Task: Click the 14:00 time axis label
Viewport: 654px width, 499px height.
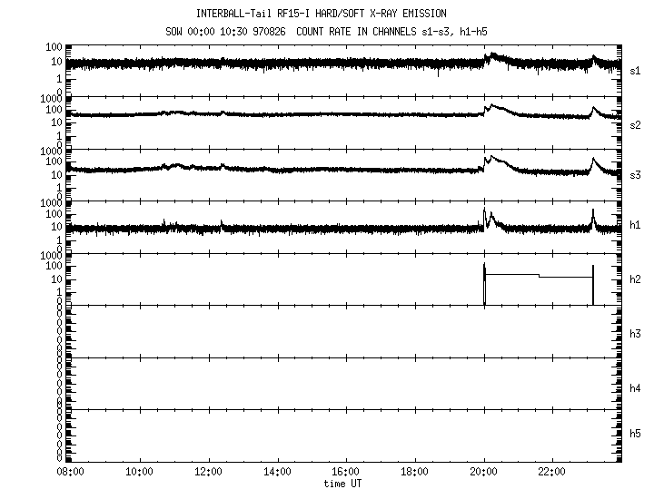Action: click(x=277, y=472)
